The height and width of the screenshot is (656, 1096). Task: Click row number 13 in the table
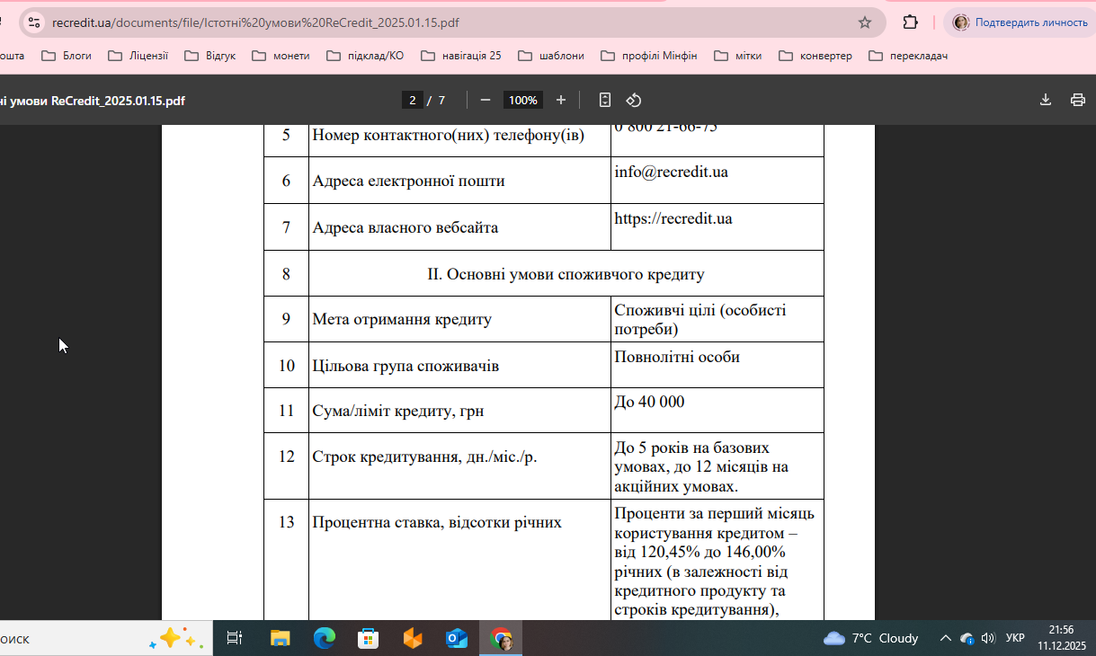pyautogui.click(x=287, y=522)
